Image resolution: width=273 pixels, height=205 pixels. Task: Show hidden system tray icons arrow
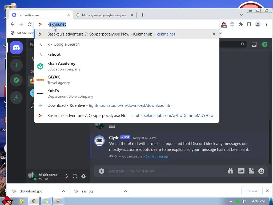231,201
